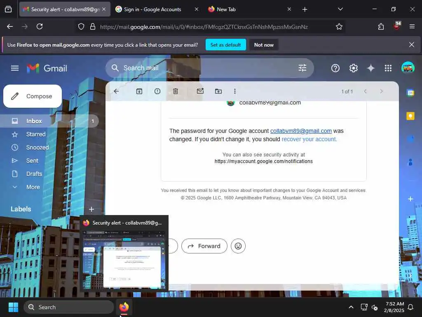Open the Gmail main menu hamburger
Screen dimensions: 422x317
[x=15, y=68]
